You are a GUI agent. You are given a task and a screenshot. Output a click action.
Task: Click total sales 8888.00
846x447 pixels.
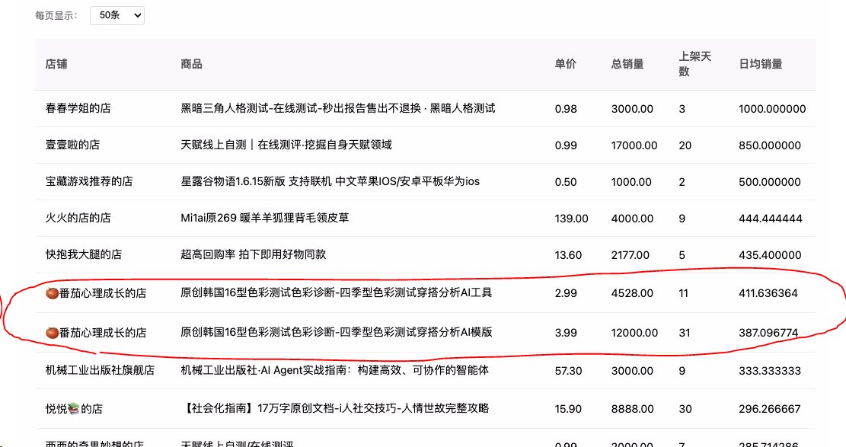(632, 409)
